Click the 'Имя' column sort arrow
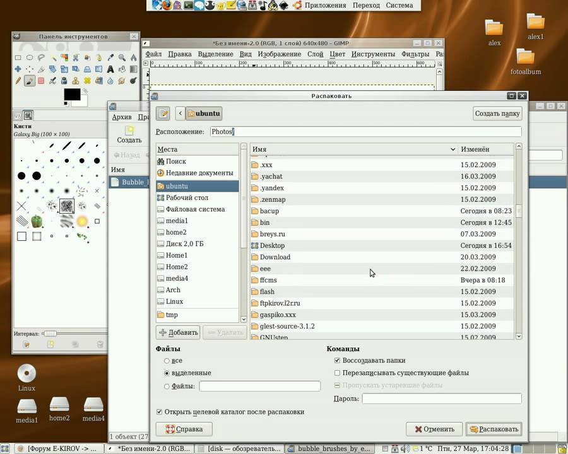Image resolution: width=568 pixels, height=454 pixels. pyautogui.click(x=453, y=149)
